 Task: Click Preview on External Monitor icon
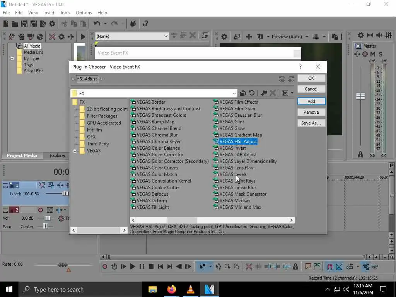point(237,37)
